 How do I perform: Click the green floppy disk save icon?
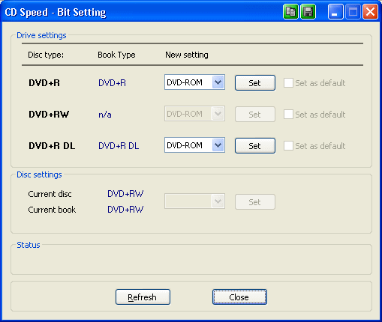(x=308, y=12)
